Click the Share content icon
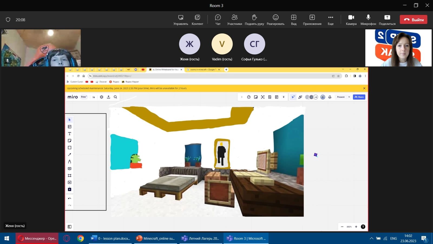The image size is (433, 244). (387, 20)
